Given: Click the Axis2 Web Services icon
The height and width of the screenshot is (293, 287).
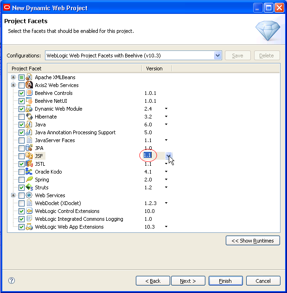Looking at the screenshot, I should [x=29, y=85].
